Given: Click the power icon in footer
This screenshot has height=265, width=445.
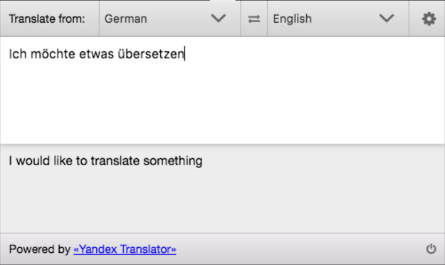Looking at the screenshot, I should point(431,249).
